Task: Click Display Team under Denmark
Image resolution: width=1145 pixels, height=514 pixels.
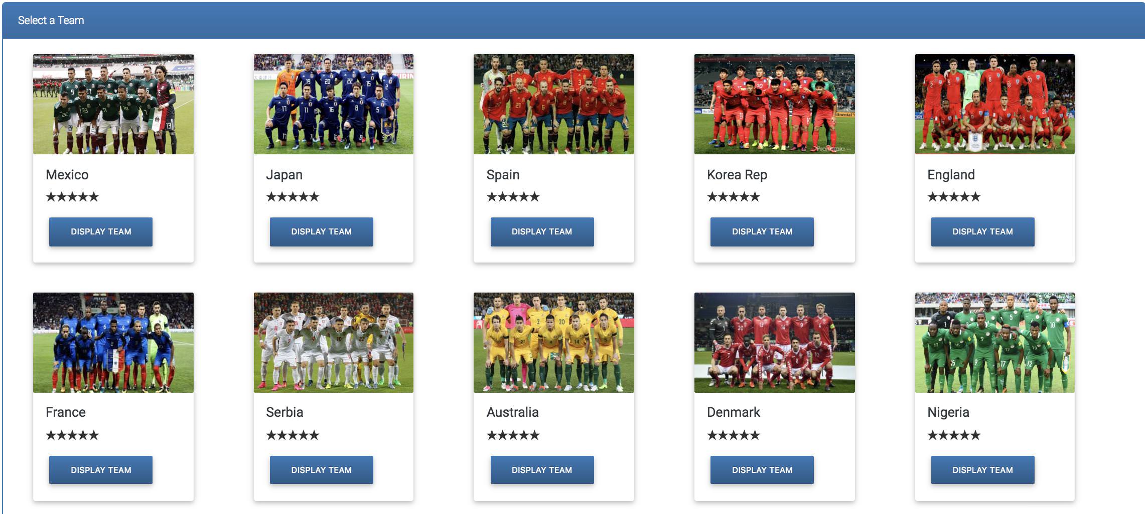Action: (x=762, y=470)
